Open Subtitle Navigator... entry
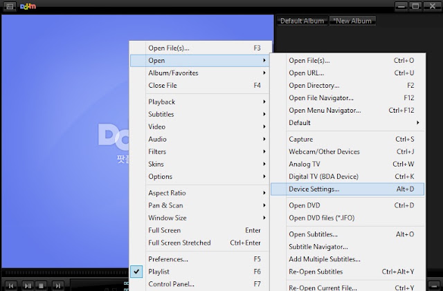Image resolution: width=443 pixels, height=291 pixels. pyautogui.click(x=347, y=247)
